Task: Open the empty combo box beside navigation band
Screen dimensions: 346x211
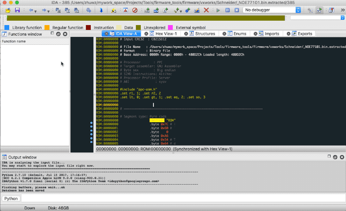Action: click(x=317, y=18)
